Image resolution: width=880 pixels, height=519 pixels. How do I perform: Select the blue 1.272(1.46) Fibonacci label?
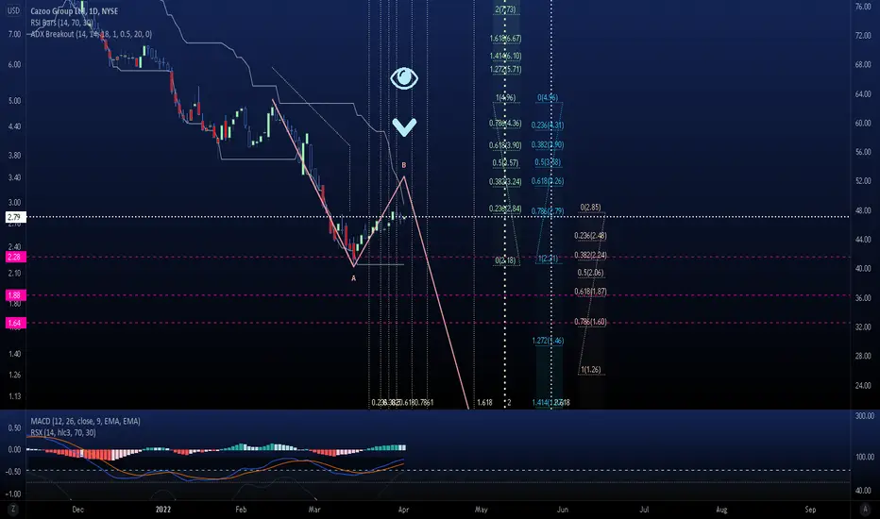point(548,340)
